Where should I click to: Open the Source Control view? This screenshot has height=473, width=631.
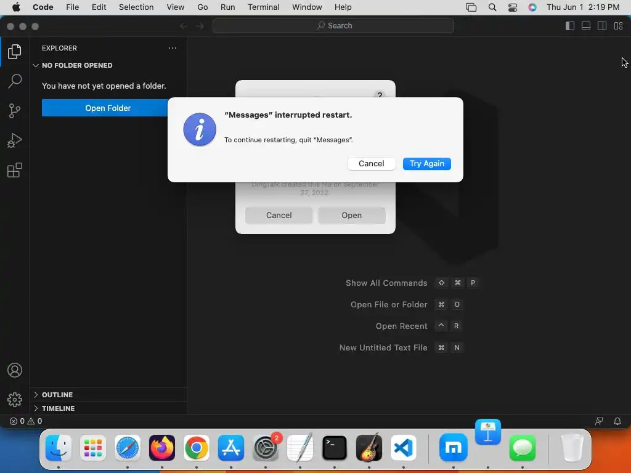tap(15, 111)
